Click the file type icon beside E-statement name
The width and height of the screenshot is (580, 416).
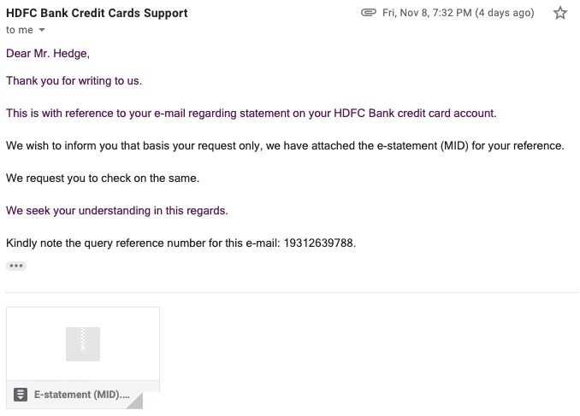(21, 395)
